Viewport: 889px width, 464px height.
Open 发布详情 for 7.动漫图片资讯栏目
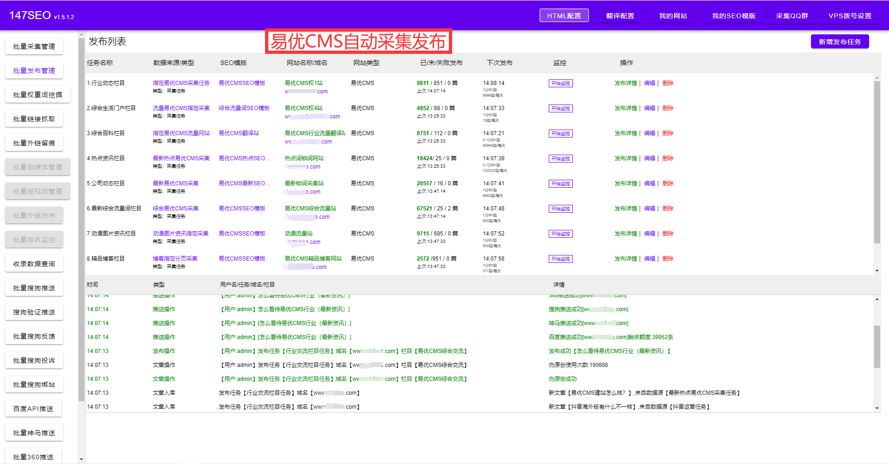(626, 234)
